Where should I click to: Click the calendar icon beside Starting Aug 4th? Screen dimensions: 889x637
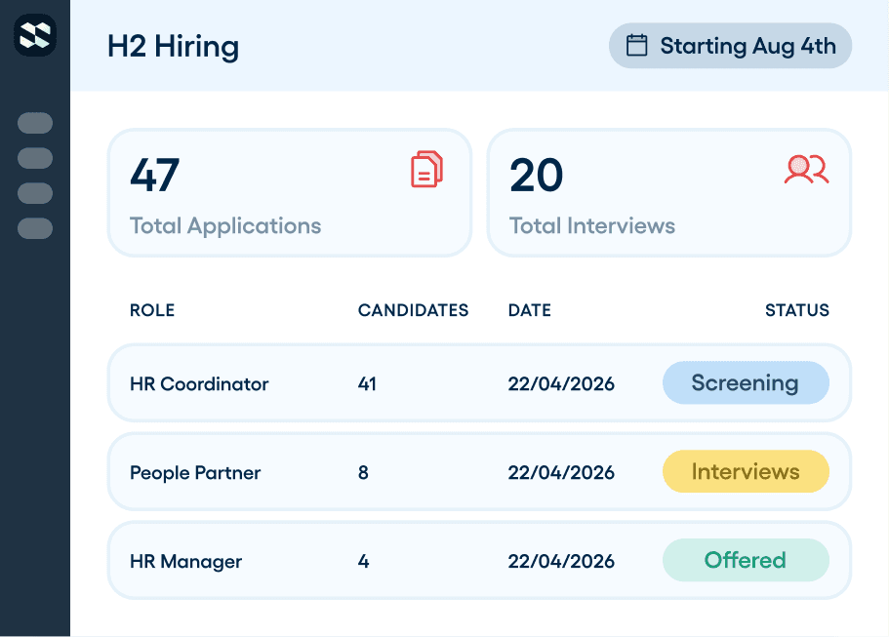pos(636,45)
